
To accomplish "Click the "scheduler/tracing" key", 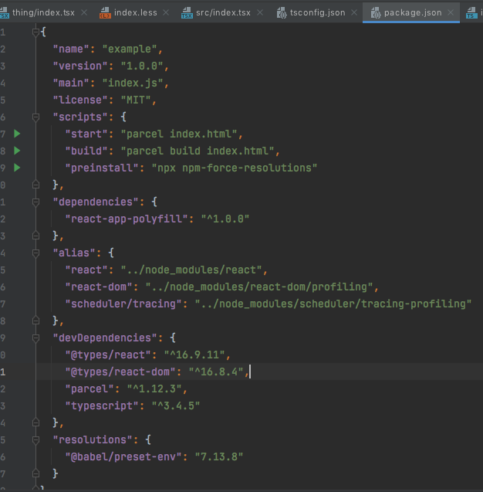I will [x=123, y=304].
